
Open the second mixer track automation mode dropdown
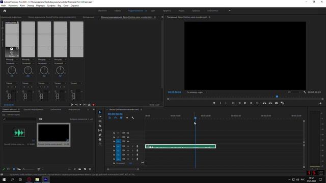point(28,83)
